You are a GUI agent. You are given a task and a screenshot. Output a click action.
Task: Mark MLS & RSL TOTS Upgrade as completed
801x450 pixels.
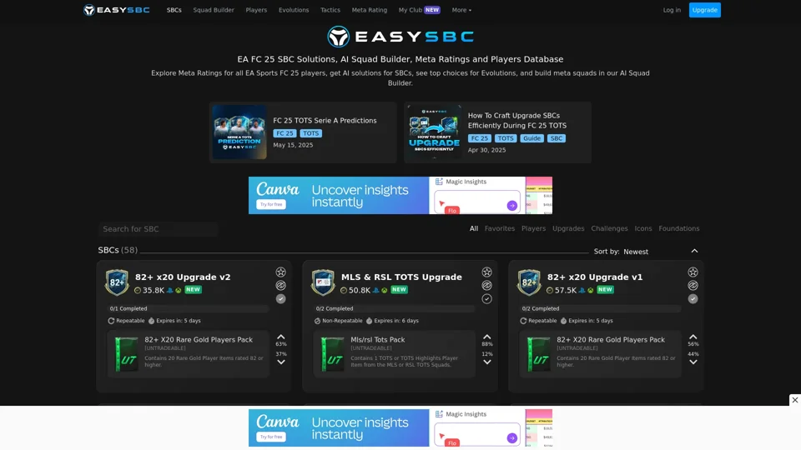[x=486, y=299]
